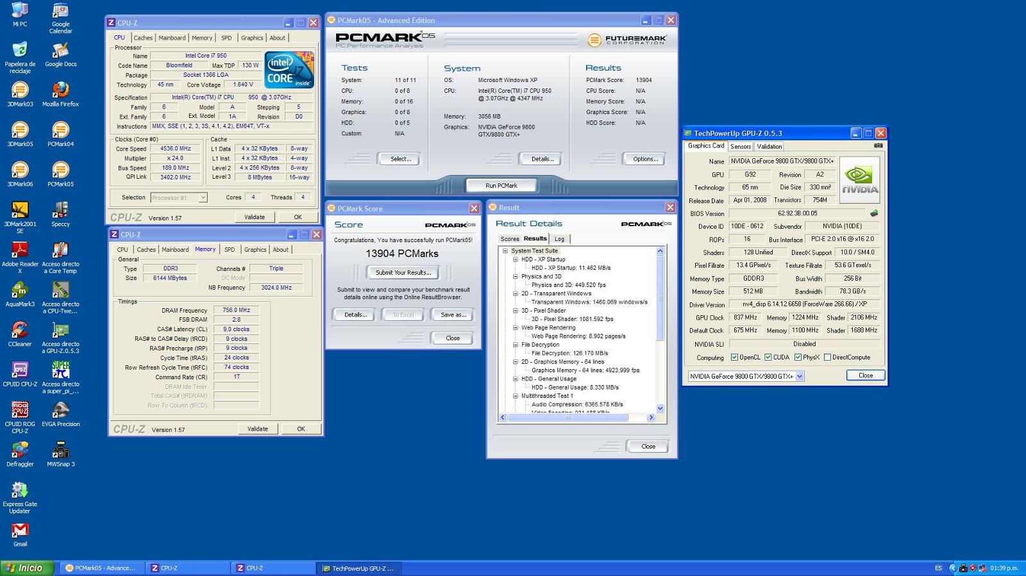The image size is (1026, 576).
Task: Collapse HDD - XP Startup node
Action: (x=516, y=259)
